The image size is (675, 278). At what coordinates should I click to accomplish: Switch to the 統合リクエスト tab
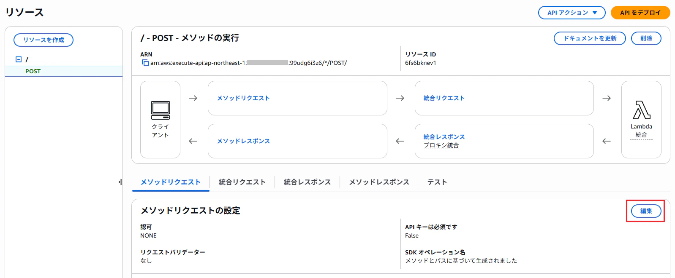coord(242,182)
